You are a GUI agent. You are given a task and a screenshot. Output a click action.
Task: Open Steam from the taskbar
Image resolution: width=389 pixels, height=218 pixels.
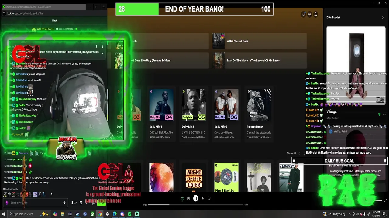click(77, 214)
